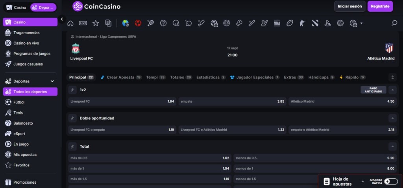The width and height of the screenshot is (403, 188).
Task: Pin the 1x2 market
Action: click(72, 90)
